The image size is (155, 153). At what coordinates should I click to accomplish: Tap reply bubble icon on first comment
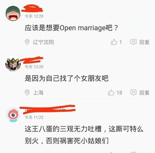(133, 42)
